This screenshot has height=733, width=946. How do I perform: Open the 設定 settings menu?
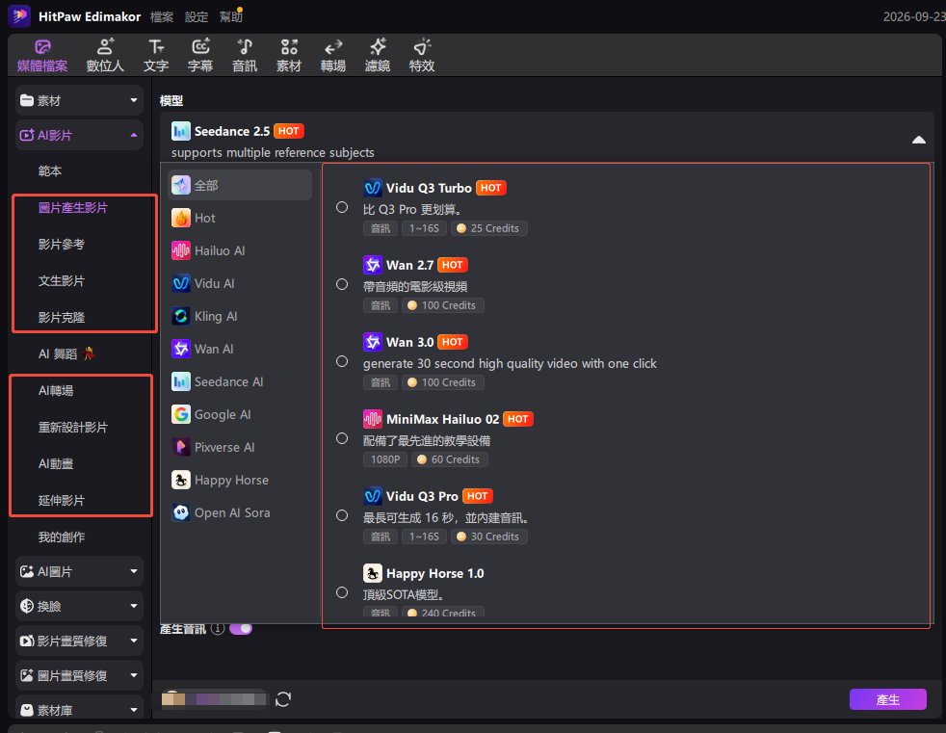[x=197, y=17]
